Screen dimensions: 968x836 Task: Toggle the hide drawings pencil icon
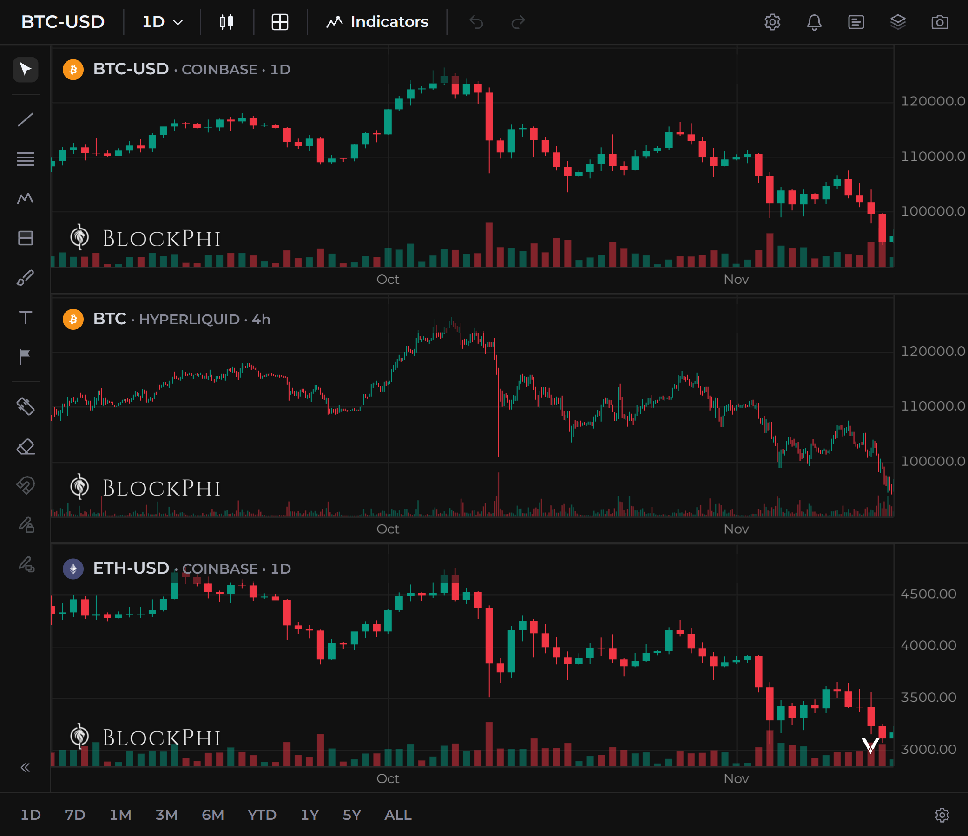(x=26, y=564)
